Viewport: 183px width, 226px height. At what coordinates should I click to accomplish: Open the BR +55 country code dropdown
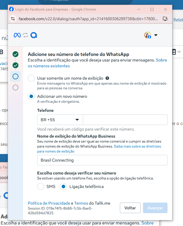[60, 120]
